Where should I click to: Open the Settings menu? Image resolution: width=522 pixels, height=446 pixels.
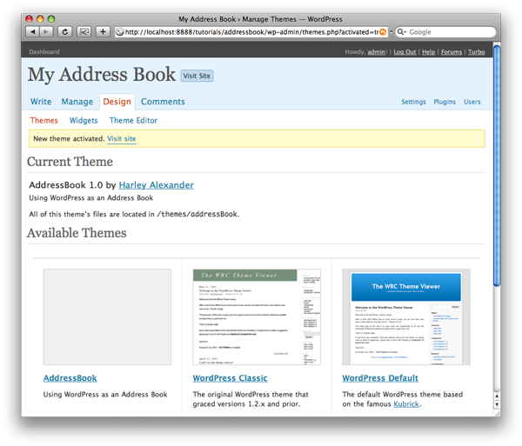point(413,102)
